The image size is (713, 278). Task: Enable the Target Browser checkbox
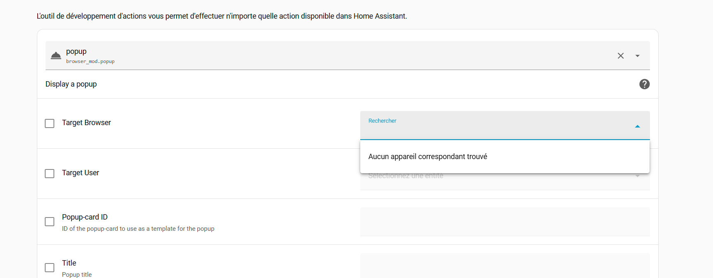click(x=50, y=123)
